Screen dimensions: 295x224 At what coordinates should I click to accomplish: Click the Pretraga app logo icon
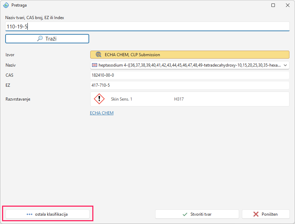click(6, 5)
